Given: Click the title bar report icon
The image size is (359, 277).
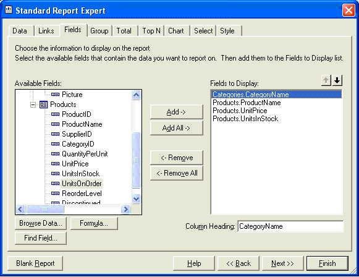Looking at the screenshot, I should click(x=9, y=10).
